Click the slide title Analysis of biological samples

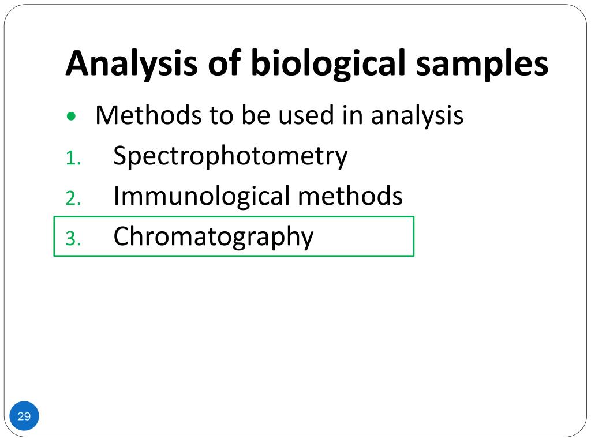(307, 63)
